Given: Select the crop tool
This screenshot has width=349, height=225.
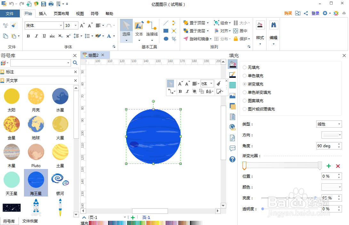Looking at the screenshot, I should [x=174, y=39].
